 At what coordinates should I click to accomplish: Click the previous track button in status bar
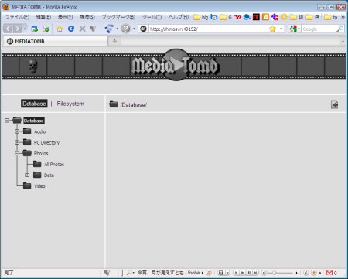pyautogui.click(x=236, y=273)
